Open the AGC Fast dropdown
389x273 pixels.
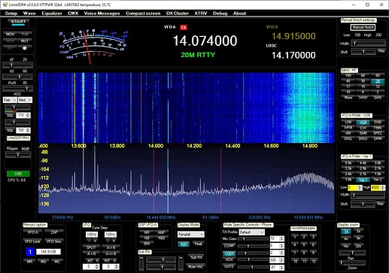pos(10,100)
